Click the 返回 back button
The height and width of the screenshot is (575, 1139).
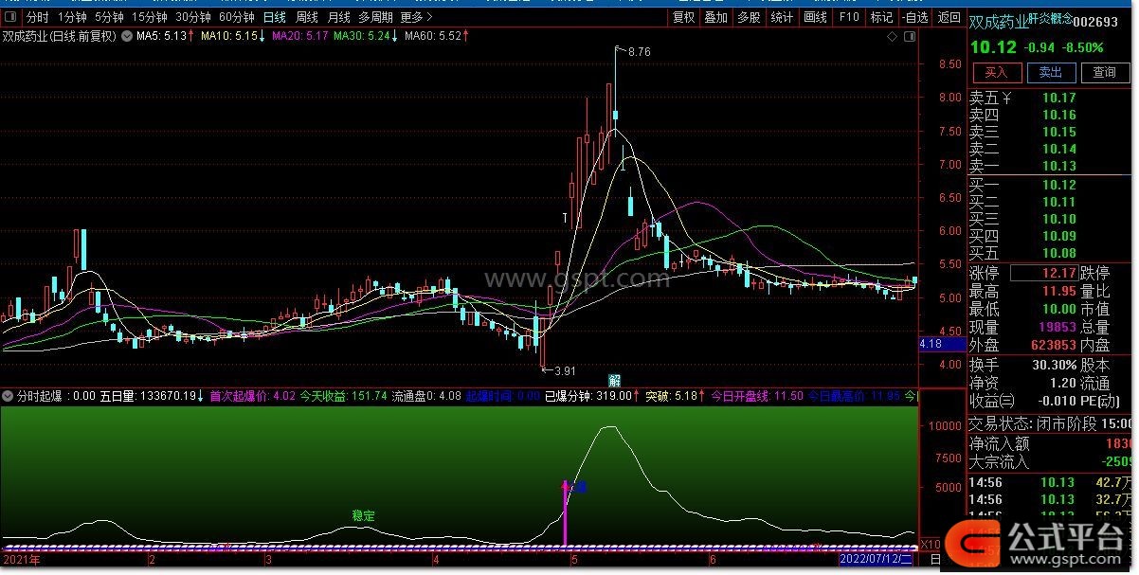click(x=948, y=17)
